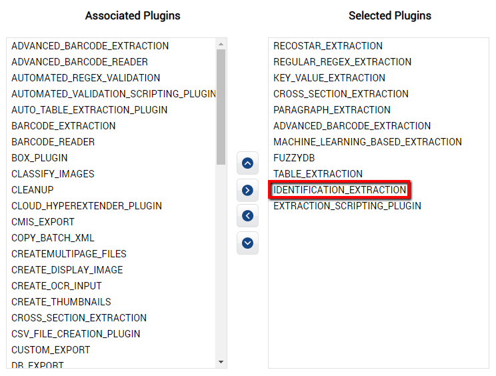Select IDENTIFICATION_EXTRACTION in Selected Plugins
Image resolution: width=496 pixels, height=376 pixels.
[x=339, y=190]
